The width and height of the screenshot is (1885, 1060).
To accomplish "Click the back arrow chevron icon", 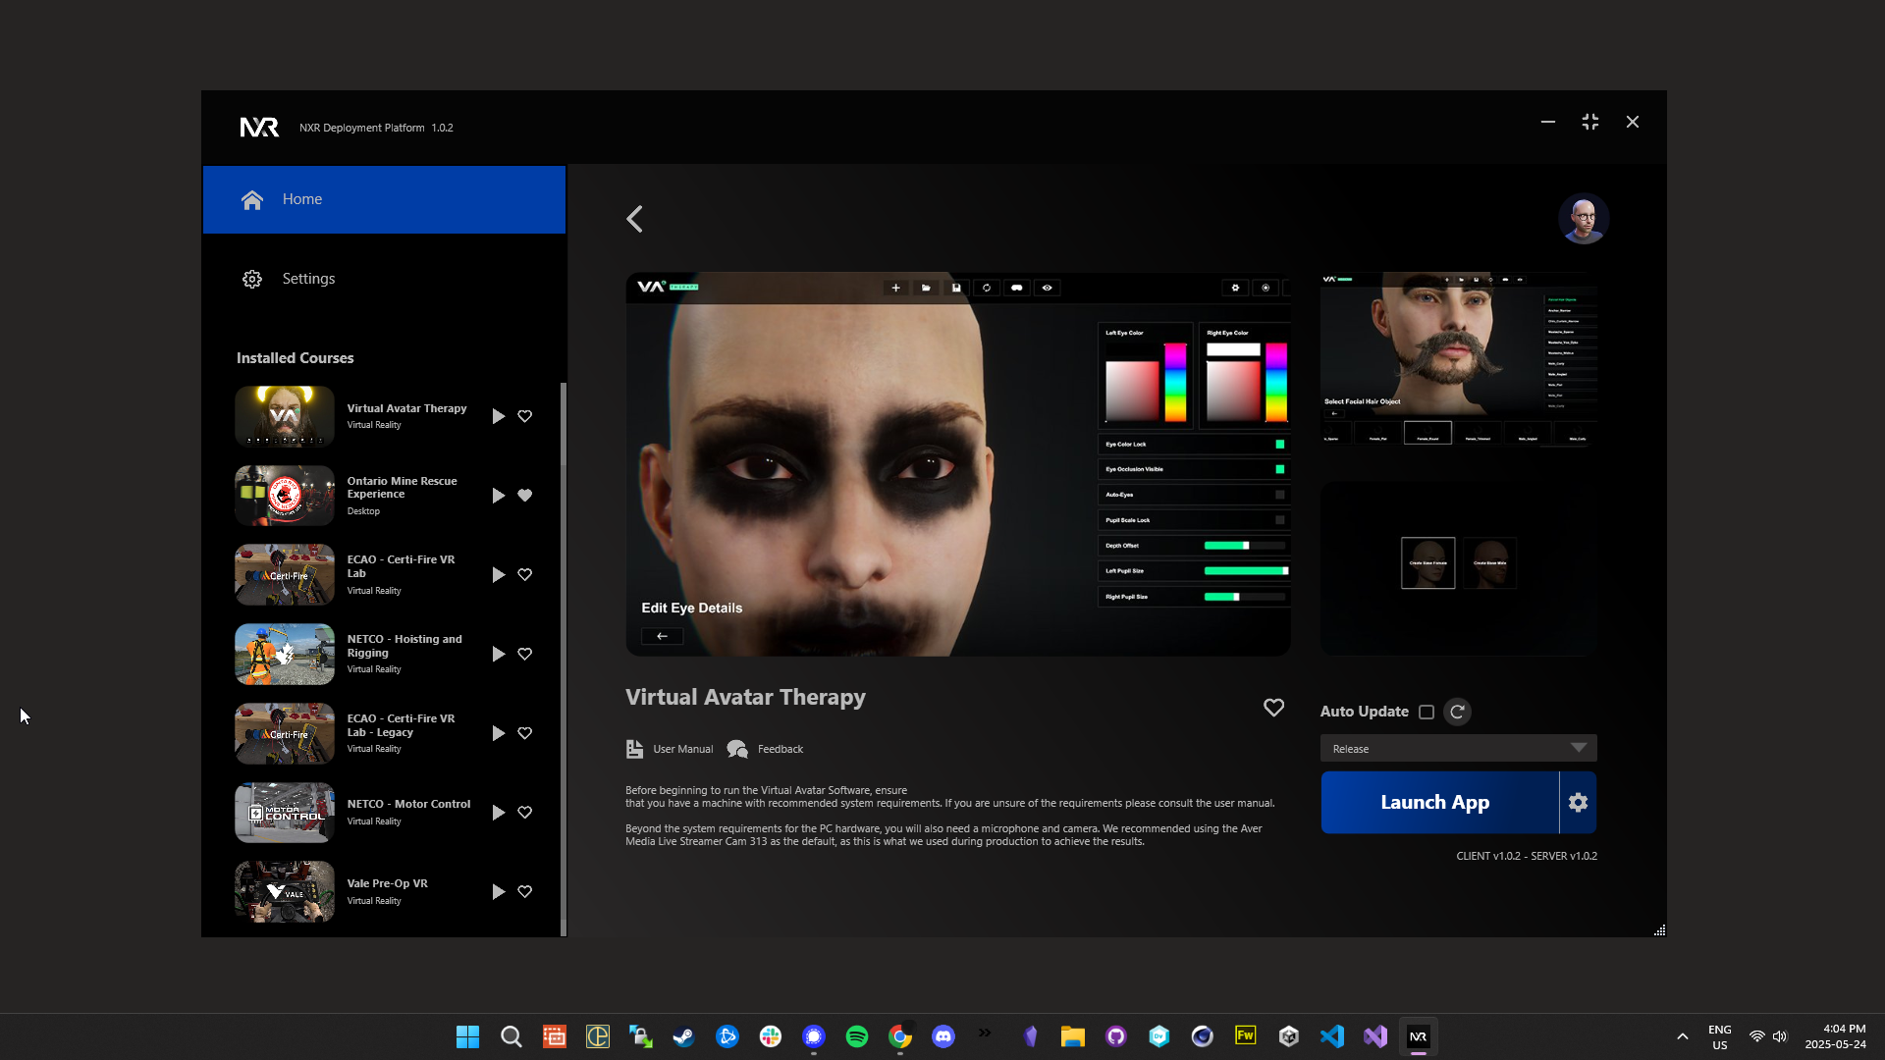I will (x=635, y=219).
